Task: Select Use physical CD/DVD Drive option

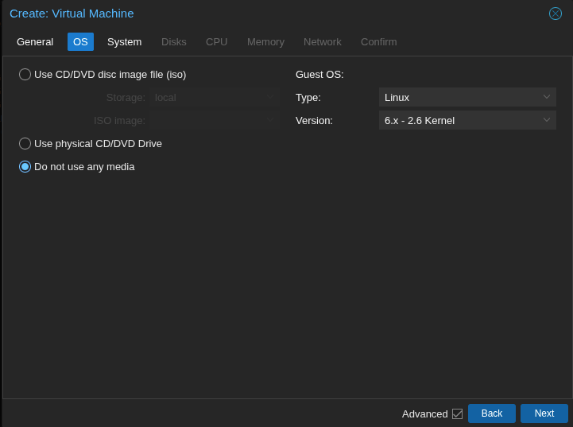Action: [25, 144]
